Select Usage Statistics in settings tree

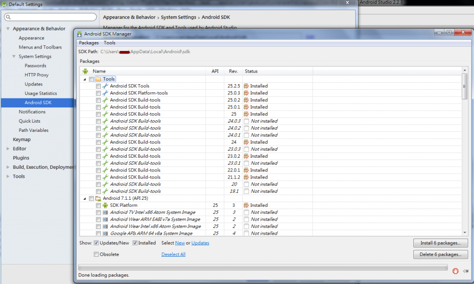pos(41,93)
